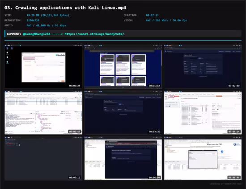Viewport: 246px width, 189px height.
Task: Open the thumbnail stamped 00:02:00
Action: [x=203, y=66]
